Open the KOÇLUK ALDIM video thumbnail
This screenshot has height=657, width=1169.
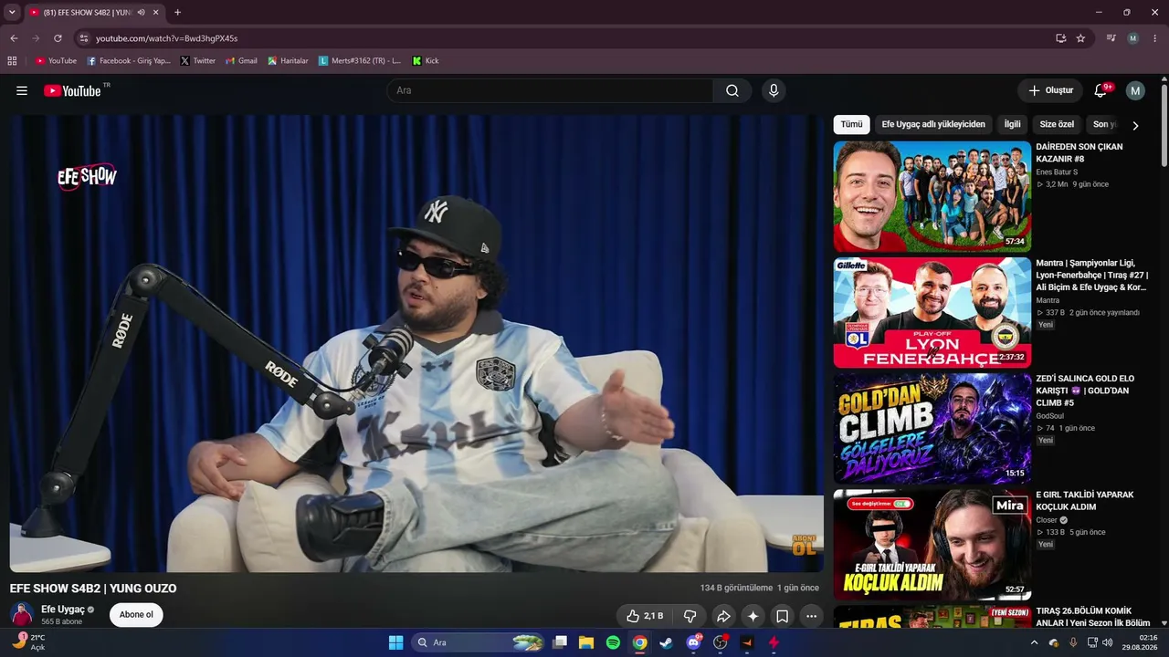click(x=932, y=545)
